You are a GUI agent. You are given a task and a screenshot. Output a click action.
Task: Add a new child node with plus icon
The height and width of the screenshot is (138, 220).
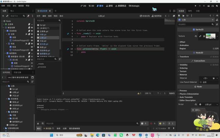pos(3,16)
